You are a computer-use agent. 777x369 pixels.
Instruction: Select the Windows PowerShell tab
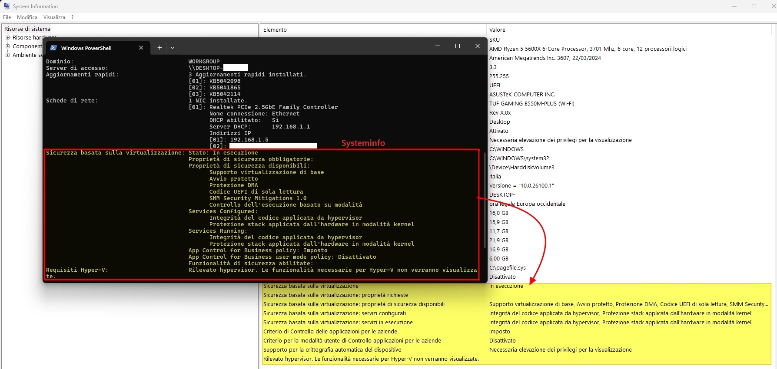98,48
